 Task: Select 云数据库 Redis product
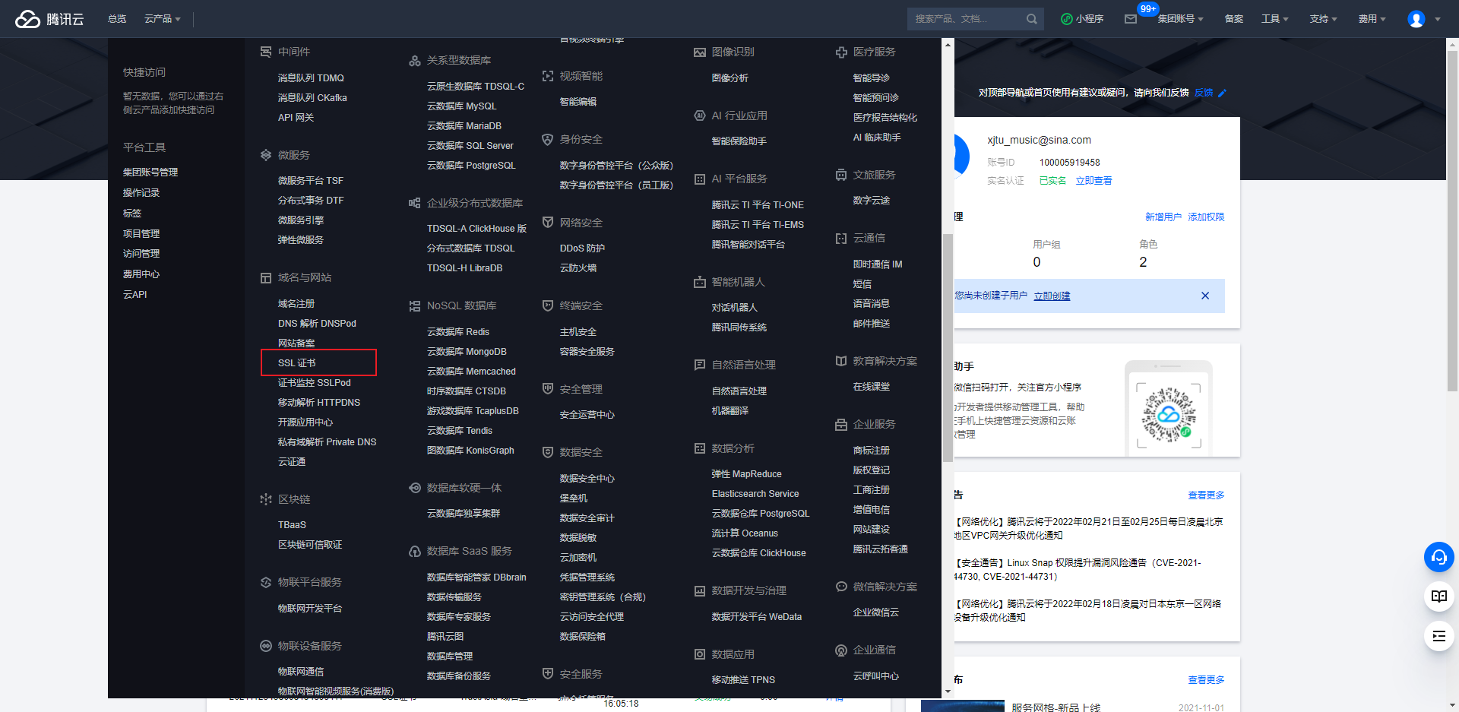(x=458, y=332)
